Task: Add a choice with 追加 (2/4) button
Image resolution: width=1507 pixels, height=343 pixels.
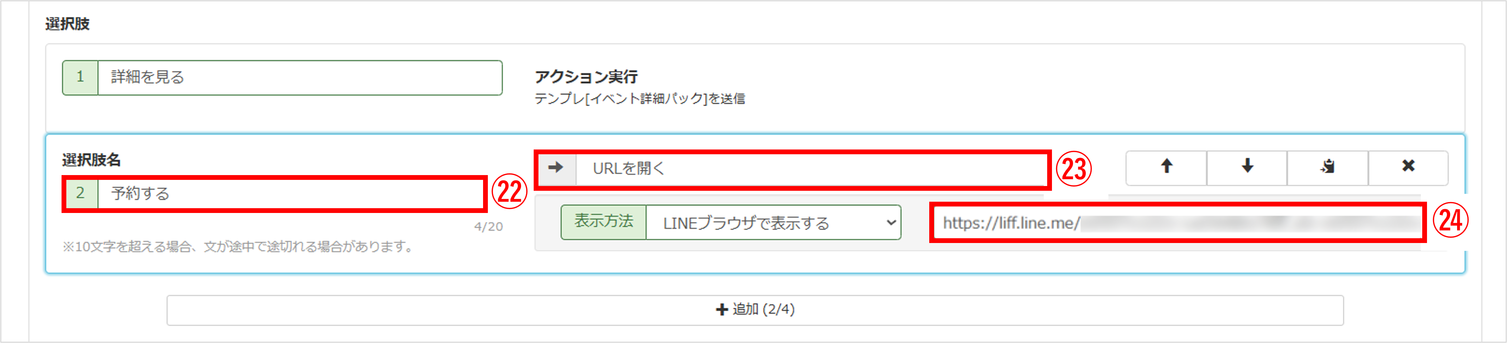Action: tap(755, 310)
